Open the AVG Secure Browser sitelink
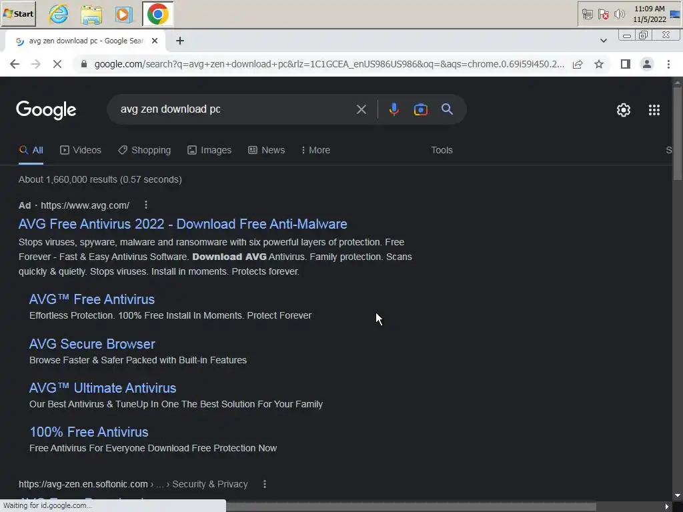The height and width of the screenshot is (512, 683). pyautogui.click(x=92, y=344)
